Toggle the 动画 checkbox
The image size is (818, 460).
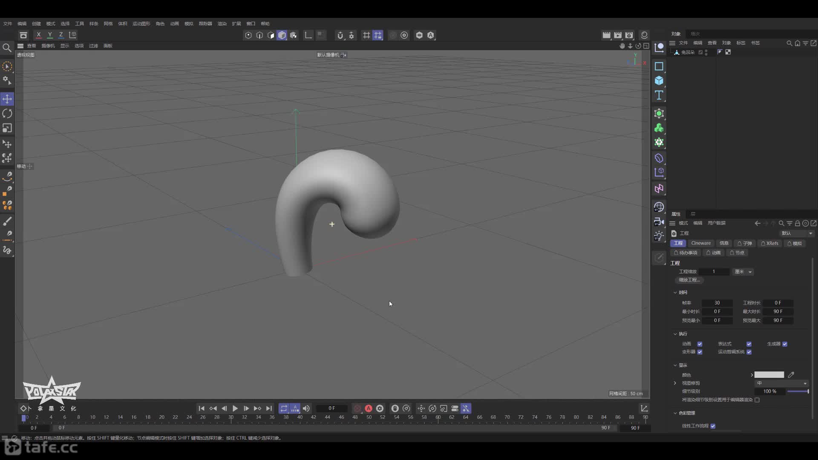700,344
